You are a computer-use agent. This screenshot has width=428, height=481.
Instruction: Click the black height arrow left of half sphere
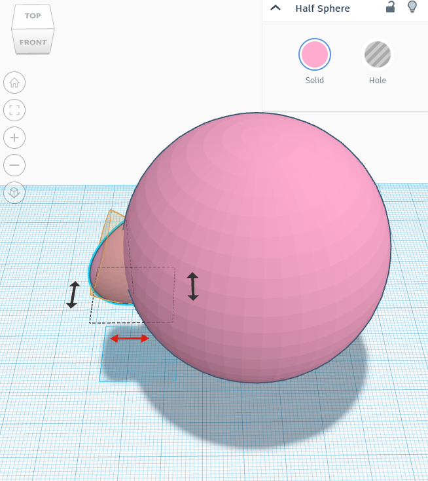73,295
